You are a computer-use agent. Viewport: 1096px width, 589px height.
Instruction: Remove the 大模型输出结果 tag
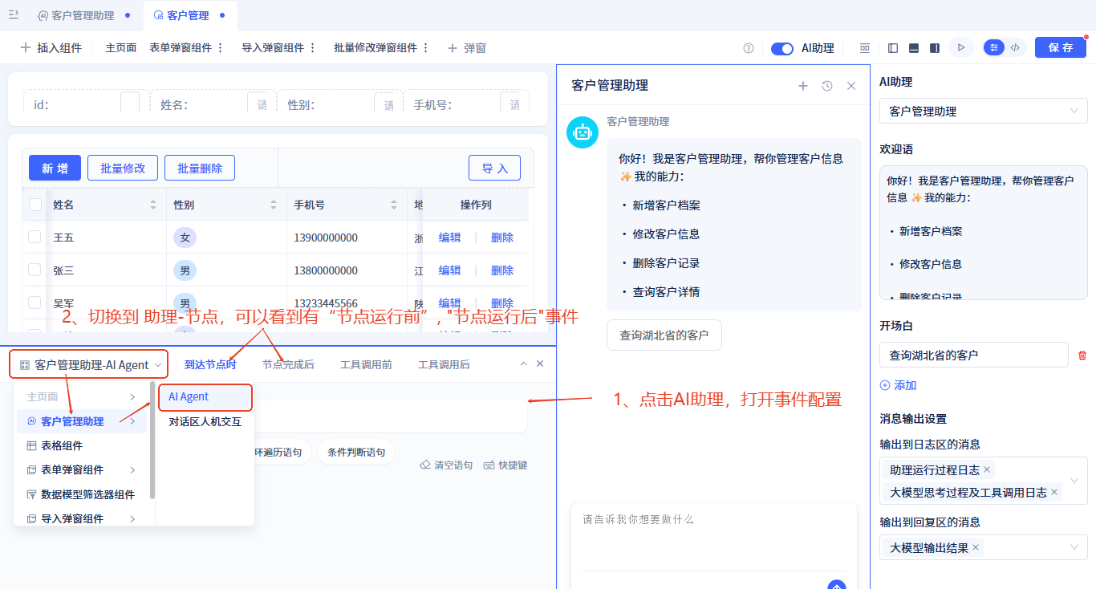(976, 547)
